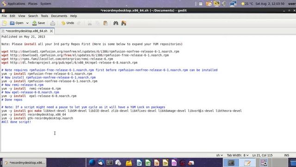Click the 'Published on May 21, 2013' line
296x167 pixels.
(23, 37)
